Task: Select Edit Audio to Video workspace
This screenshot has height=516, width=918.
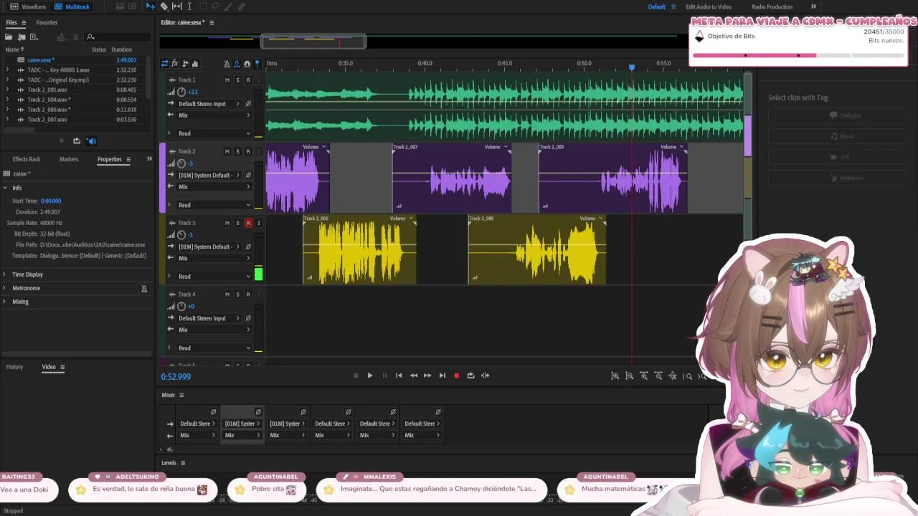Action: 709,6
